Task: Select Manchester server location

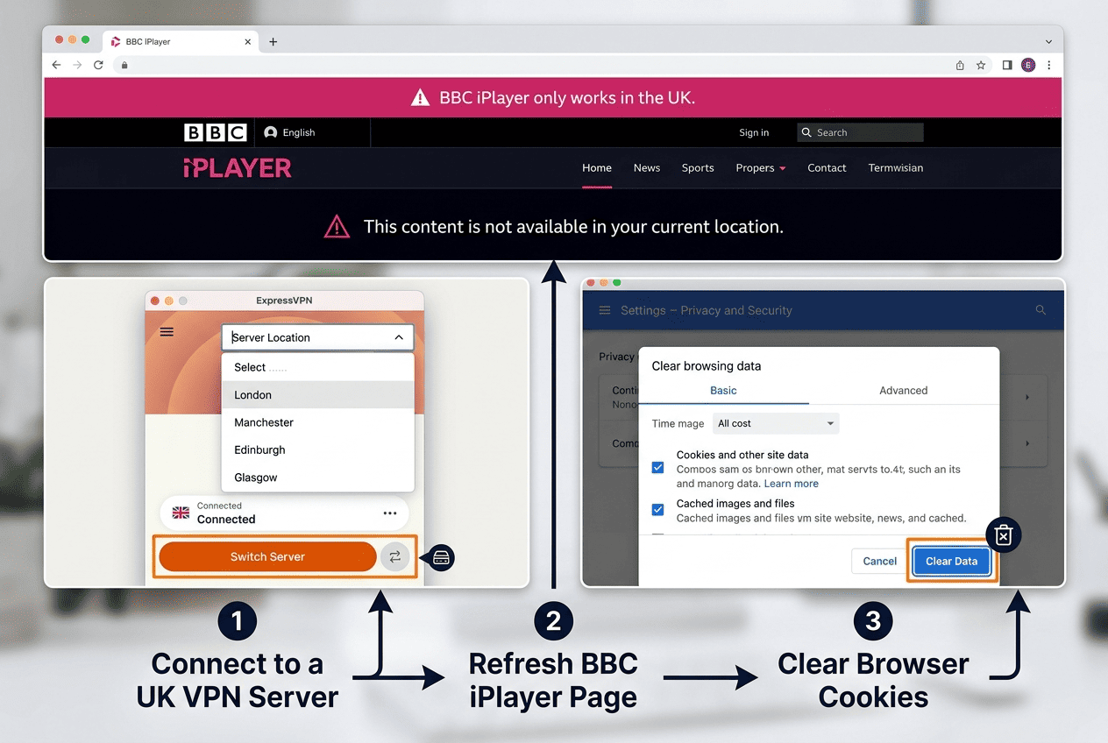Action: 317,422
